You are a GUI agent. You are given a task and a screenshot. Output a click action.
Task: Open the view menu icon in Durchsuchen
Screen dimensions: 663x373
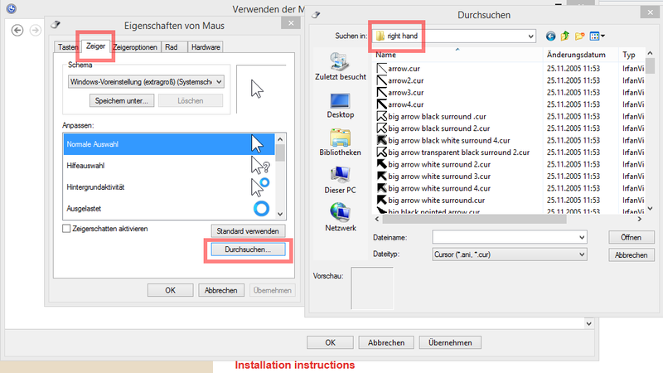(x=596, y=36)
